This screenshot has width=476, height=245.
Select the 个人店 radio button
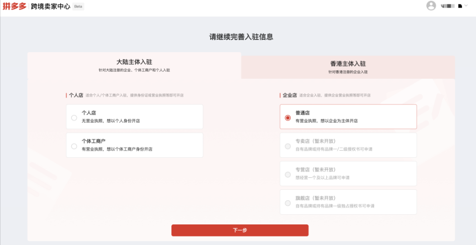click(x=74, y=117)
